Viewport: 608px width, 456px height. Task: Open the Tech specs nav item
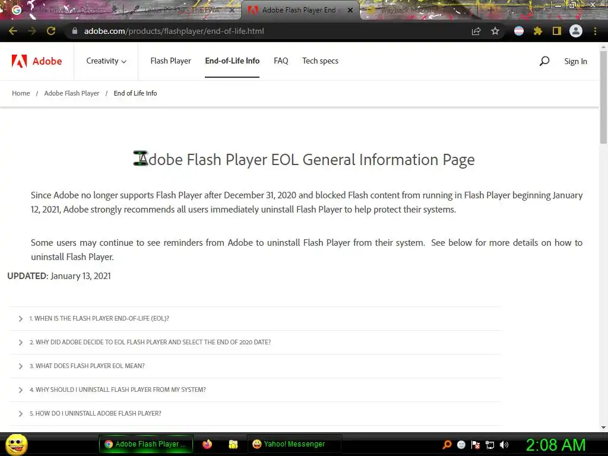320,61
